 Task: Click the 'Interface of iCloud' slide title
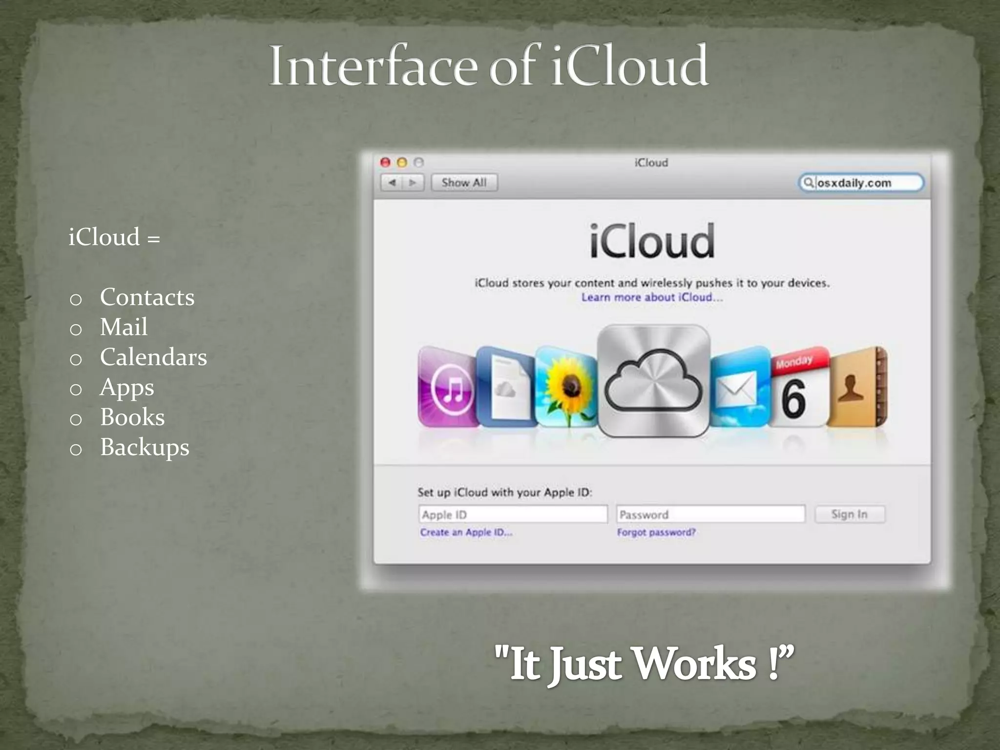[x=488, y=65]
